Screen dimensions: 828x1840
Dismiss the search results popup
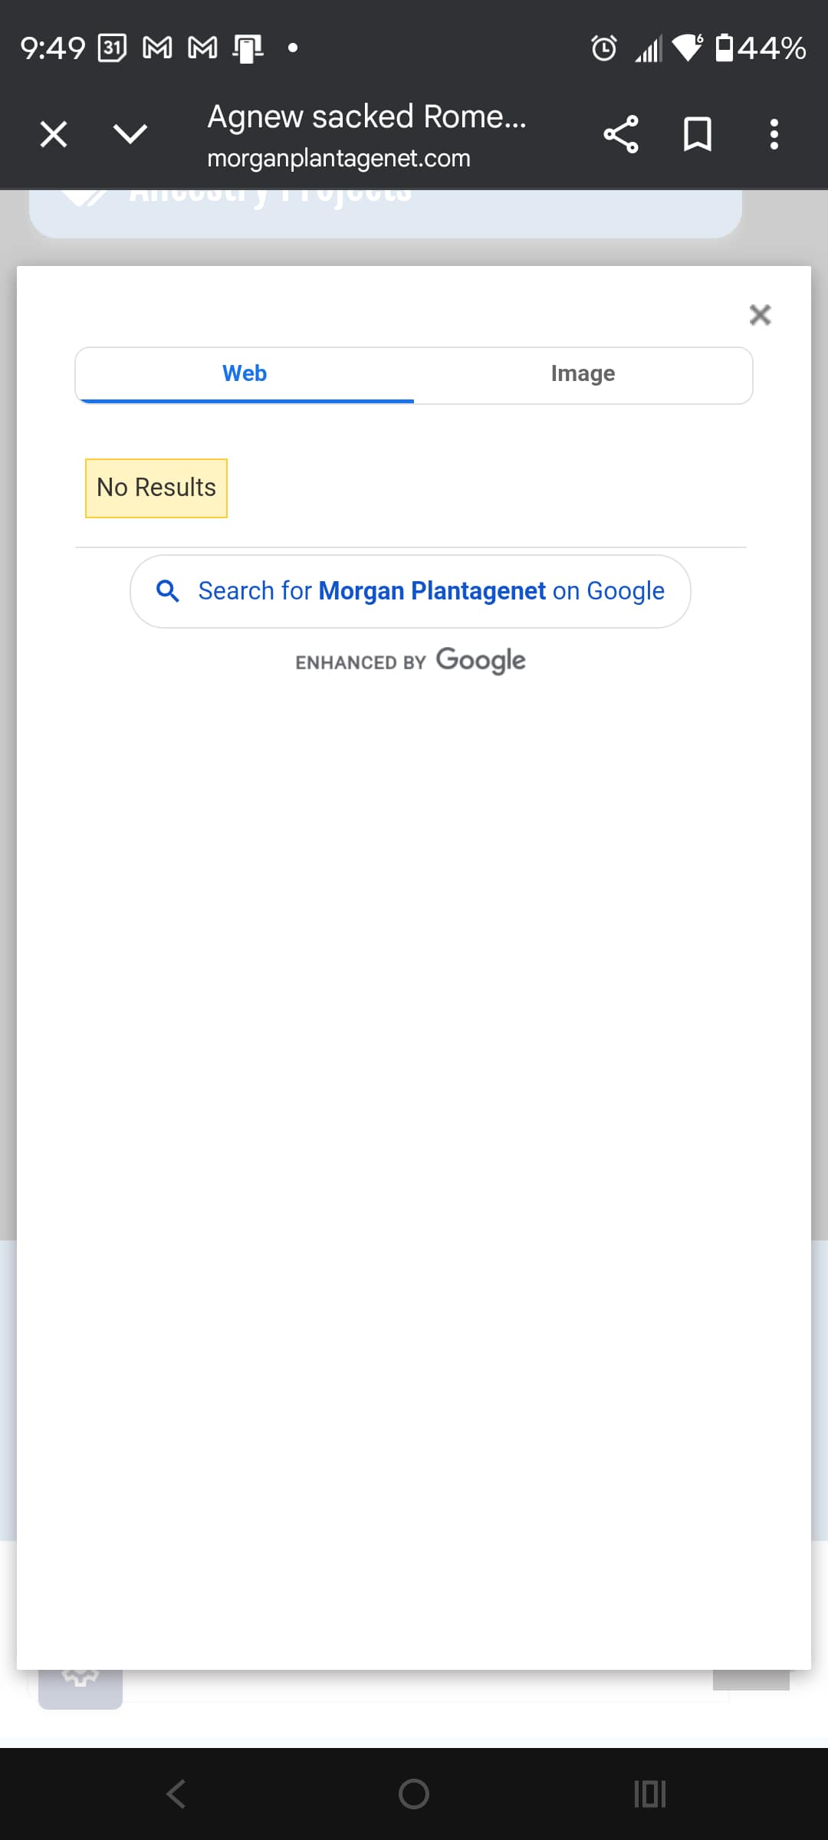tap(760, 314)
